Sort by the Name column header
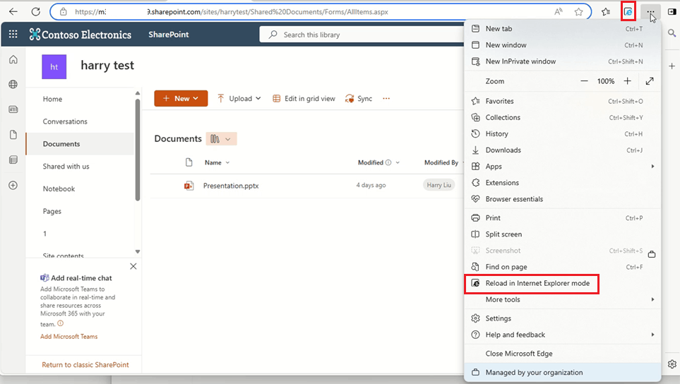The image size is (680, 384). coord(217,162)
